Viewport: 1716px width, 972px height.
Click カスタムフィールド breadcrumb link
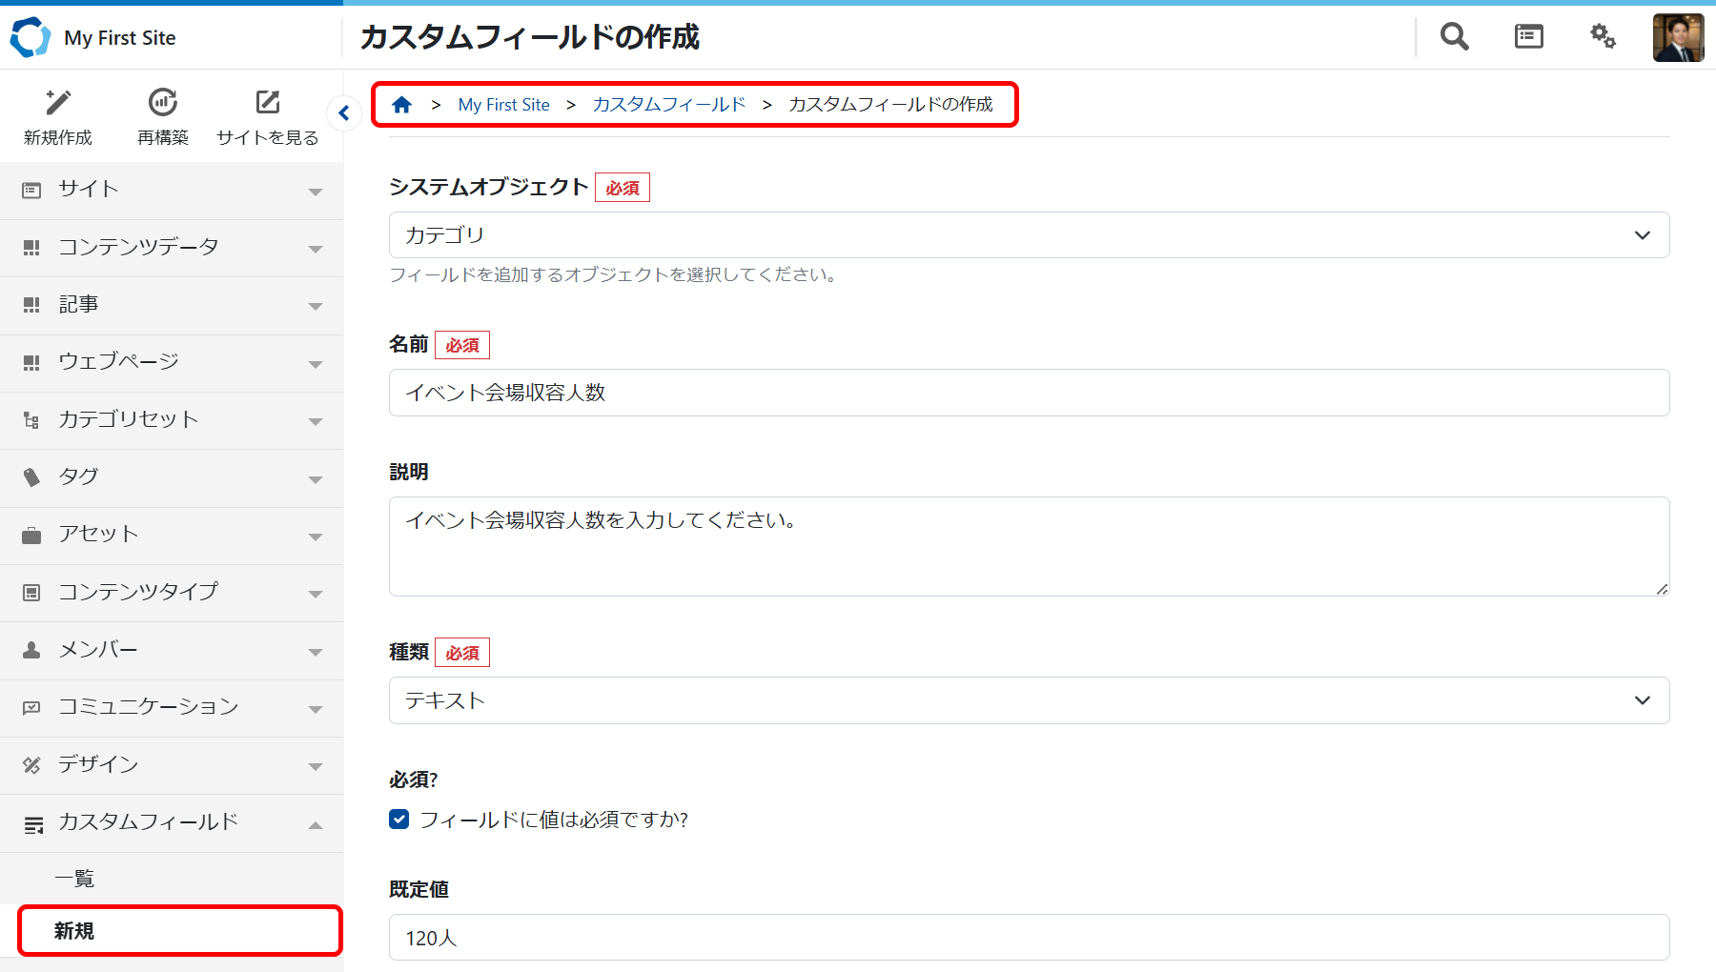click(668, 105)
